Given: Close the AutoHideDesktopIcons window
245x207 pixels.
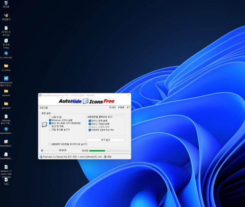Looking at the screenshot, I should pyautogui.click(x=128, y=95).
